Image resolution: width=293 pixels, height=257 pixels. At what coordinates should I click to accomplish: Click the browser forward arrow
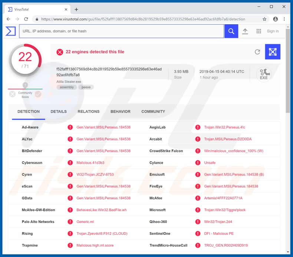[x=17, y=19]
